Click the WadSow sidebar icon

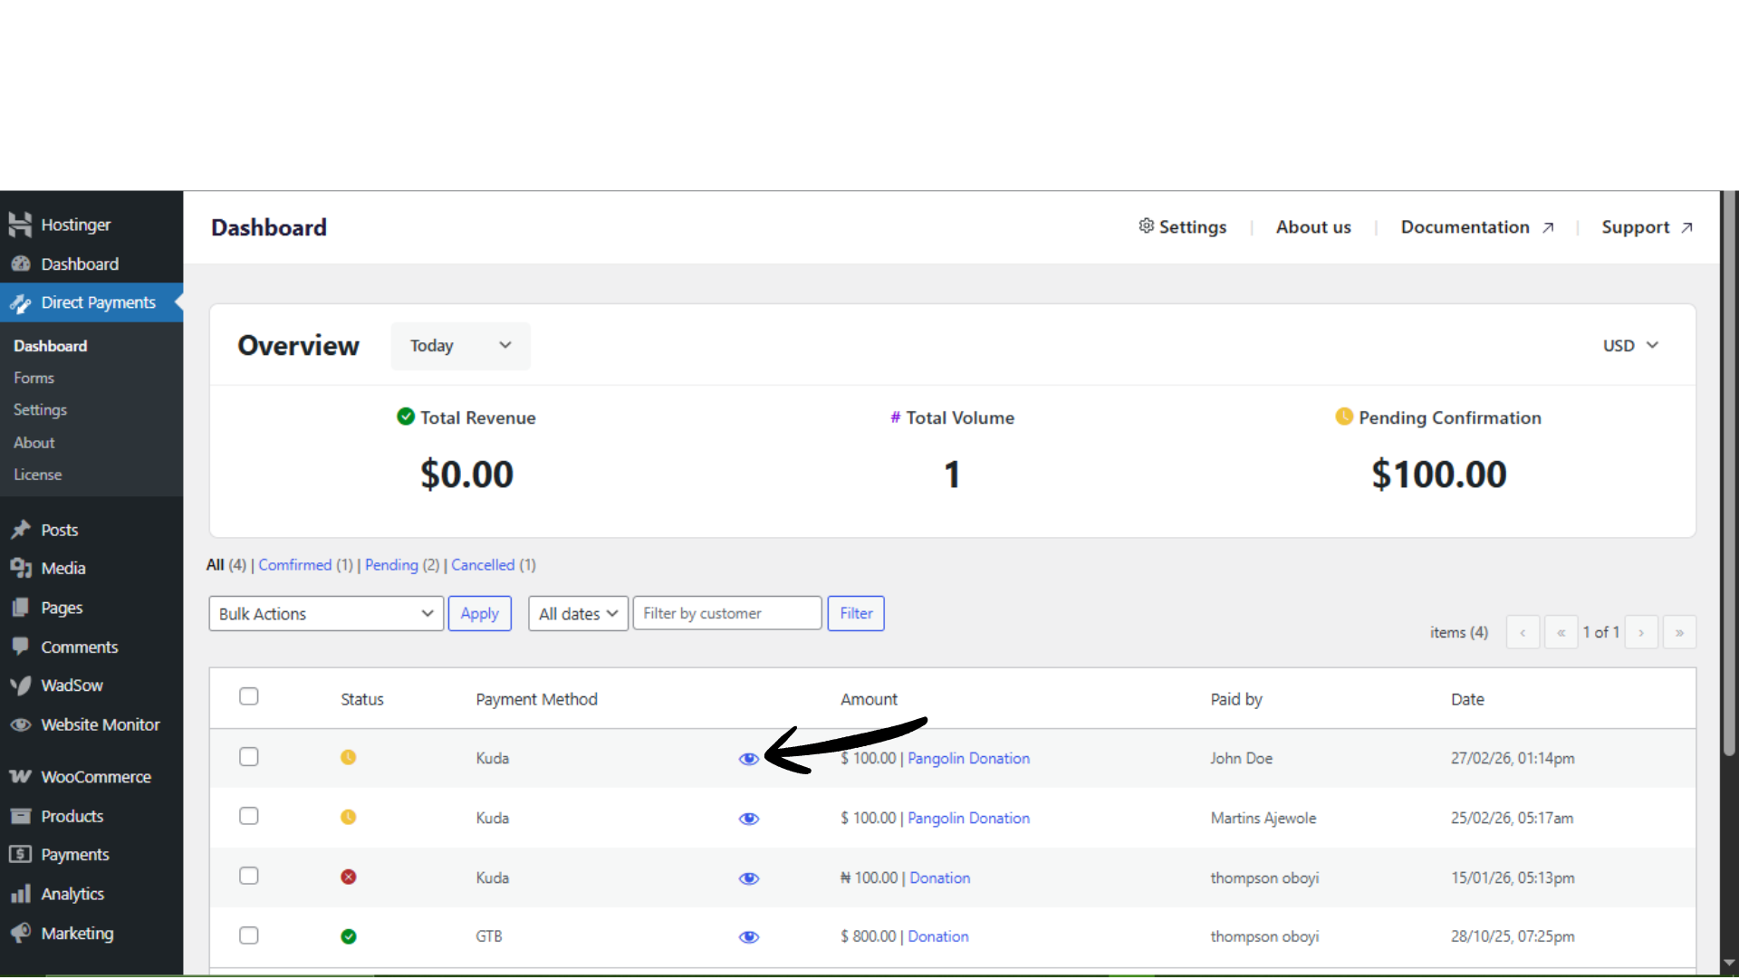(20, 686)
